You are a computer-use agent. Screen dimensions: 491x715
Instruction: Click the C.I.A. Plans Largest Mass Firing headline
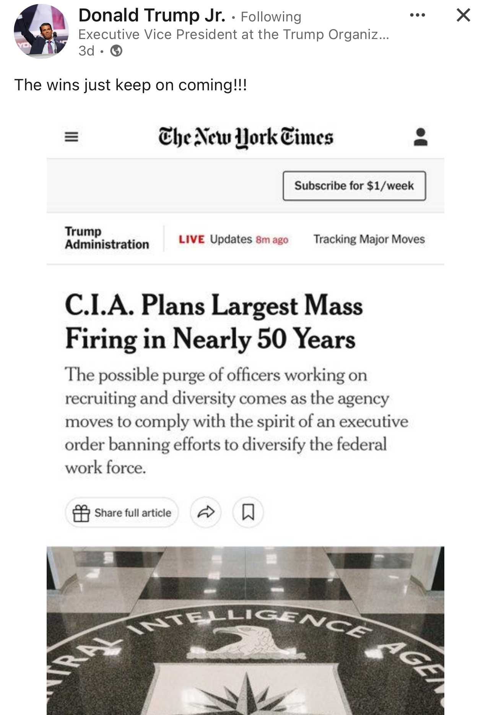[x=214, y=322]
